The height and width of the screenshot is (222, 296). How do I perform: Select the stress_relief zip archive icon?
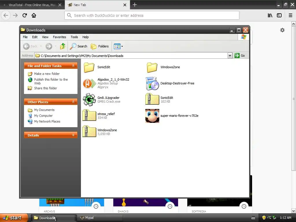coord(89,115)
